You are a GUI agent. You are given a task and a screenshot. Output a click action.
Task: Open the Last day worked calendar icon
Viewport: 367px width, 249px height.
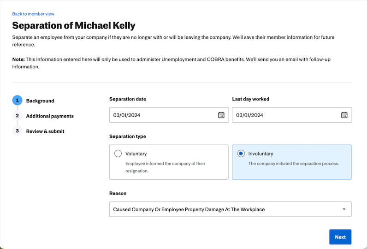[344, 115]
